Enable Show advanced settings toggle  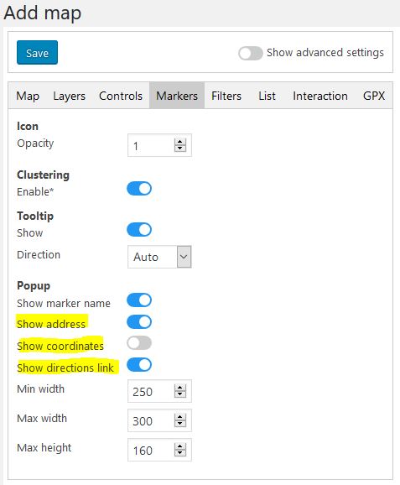tap(251, 53)
